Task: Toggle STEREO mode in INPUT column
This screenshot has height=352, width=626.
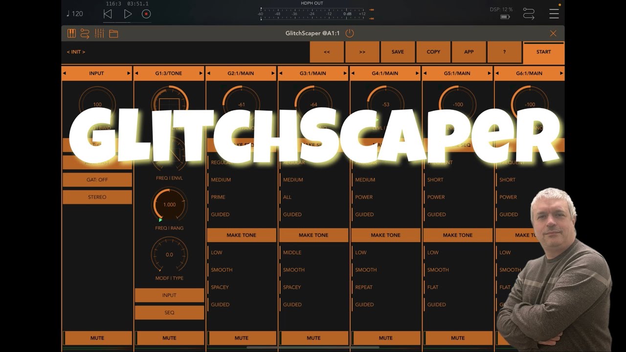Action: pyautogui.click(x=97, y=197)
